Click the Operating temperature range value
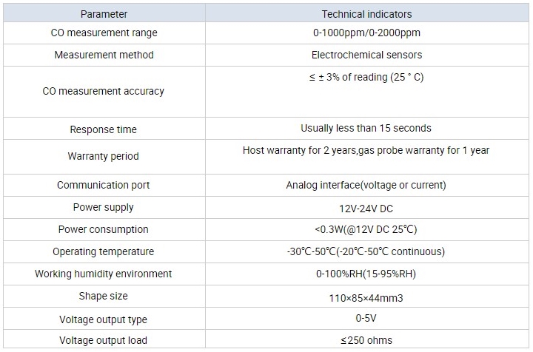This screenshot has height=352, width=533. pos(366,252)
